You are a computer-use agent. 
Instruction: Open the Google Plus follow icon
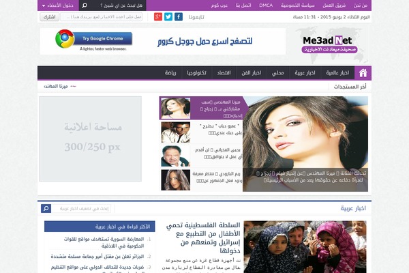click(x=158, y=16)
